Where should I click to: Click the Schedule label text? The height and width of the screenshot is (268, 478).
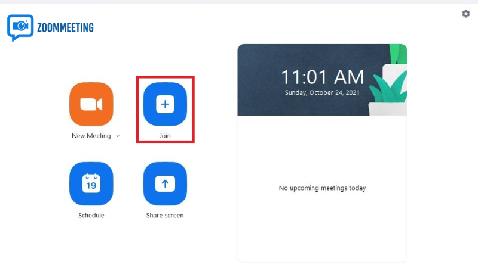91,215
